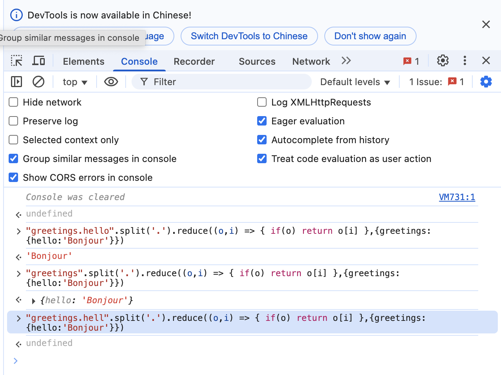Click the 'Bonjour' output result
The image size is (501, 375).
pos(49,256)
